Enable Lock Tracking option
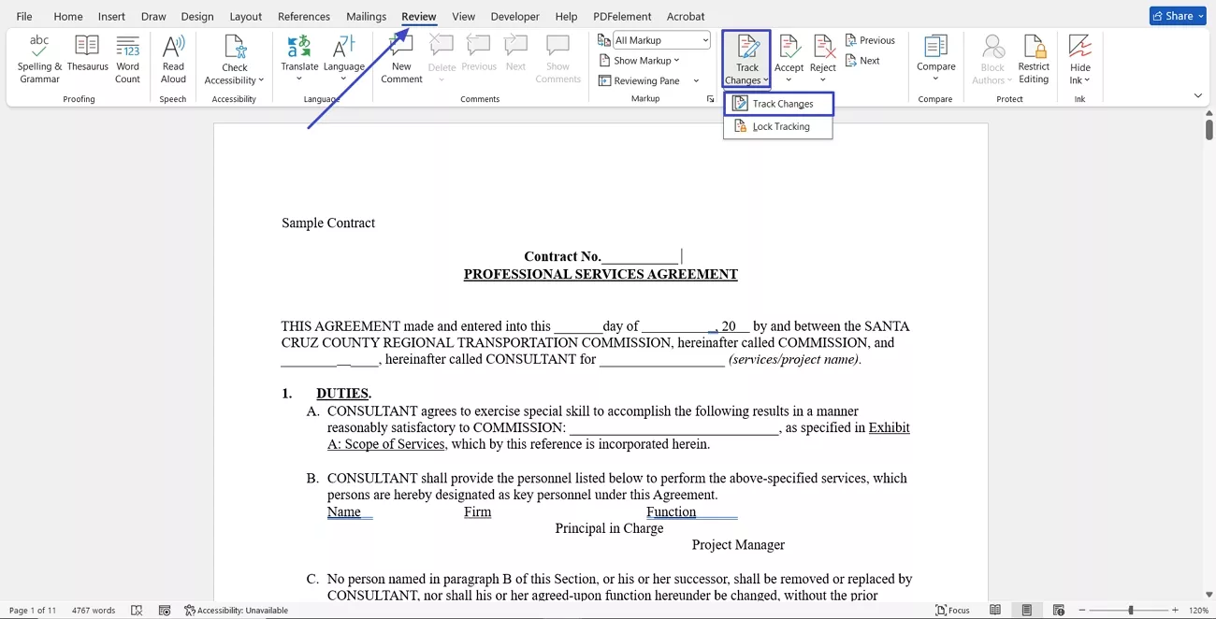Image resolution: width=1216 pixels, height=619 pixels. (x=780, y=126)
